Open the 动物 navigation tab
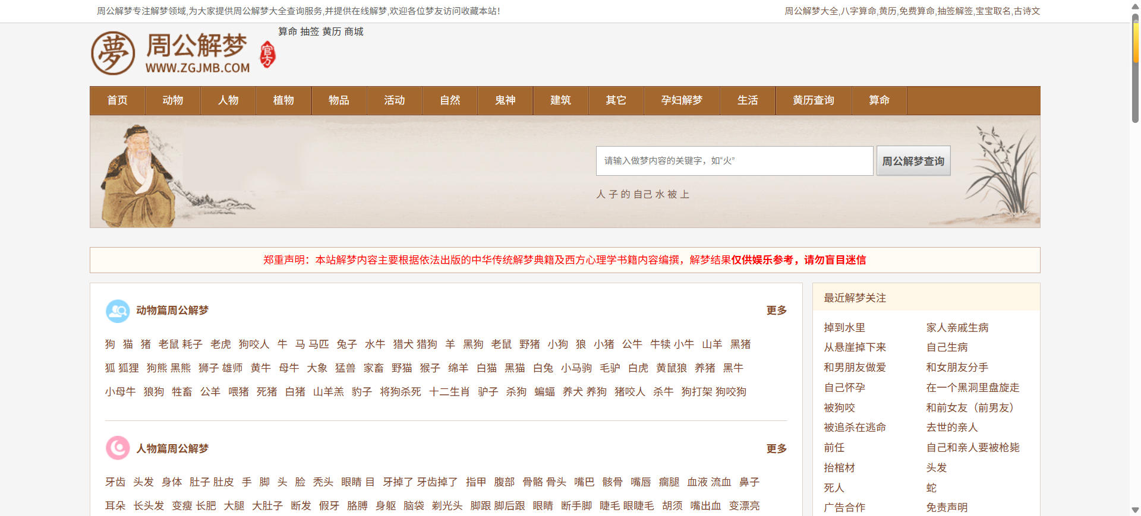The image size is (1141, 516). coord(173,100)
